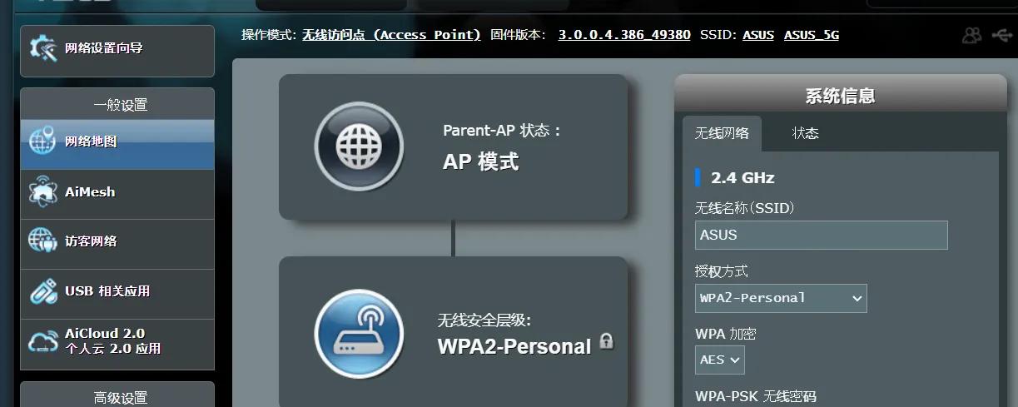Image resolution: width=1018 pixels, height=407 pixels.
Task: Click the 高级设置 section header
Action: (117, 396)
